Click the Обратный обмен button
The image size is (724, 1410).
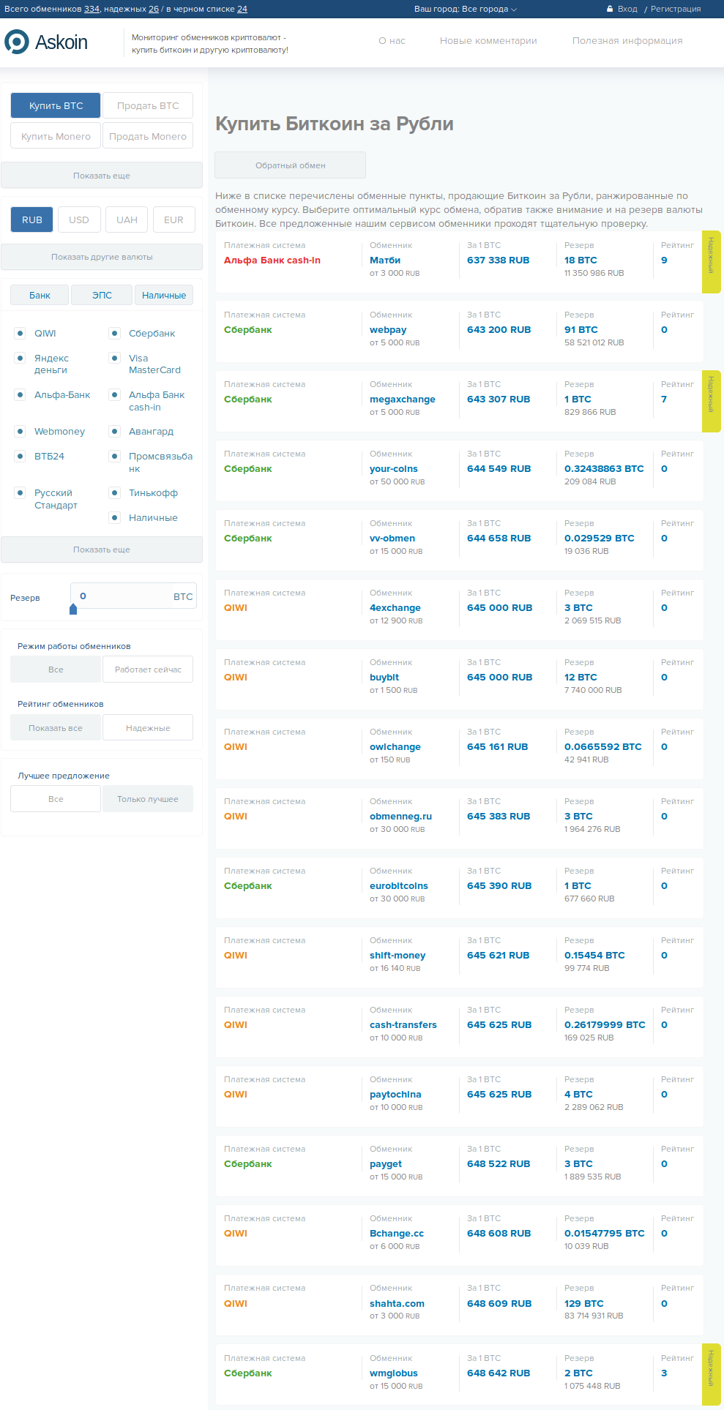(x=290, y=165)
